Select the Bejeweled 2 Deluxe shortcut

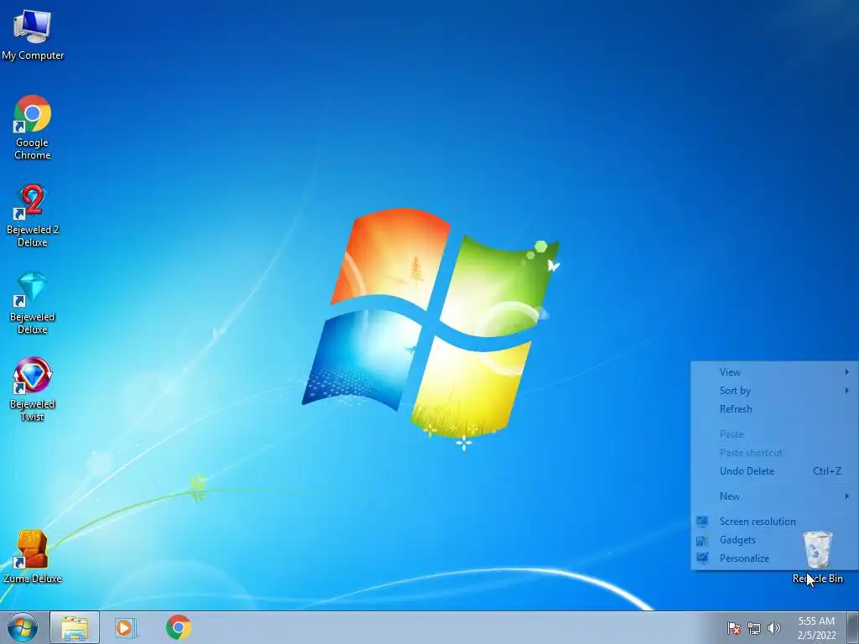33,216
